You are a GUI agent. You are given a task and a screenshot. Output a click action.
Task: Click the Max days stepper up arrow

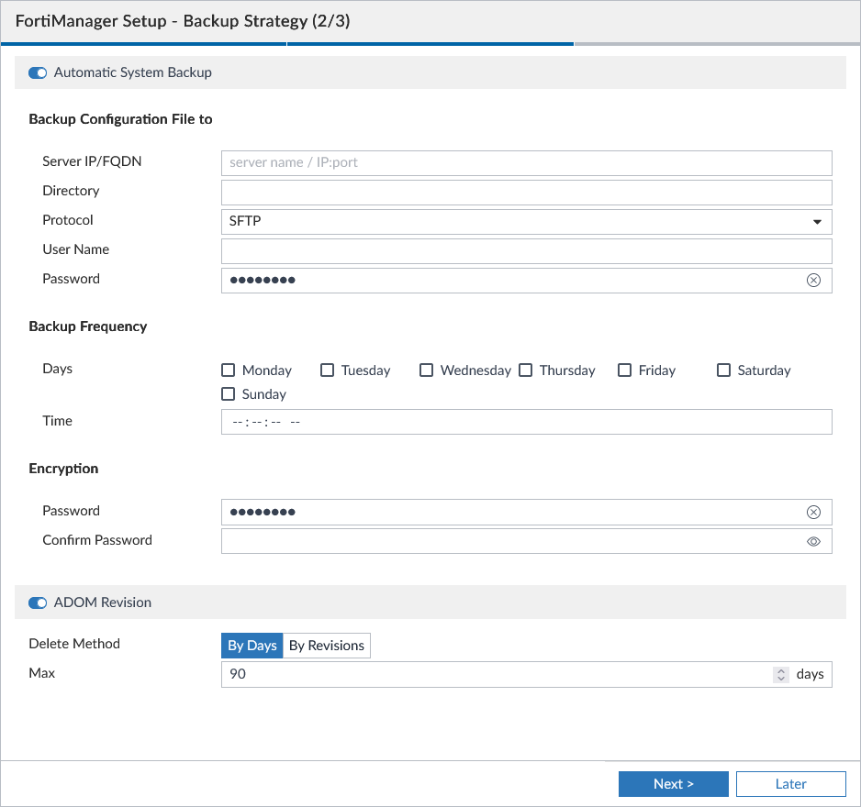coord(781,670)
